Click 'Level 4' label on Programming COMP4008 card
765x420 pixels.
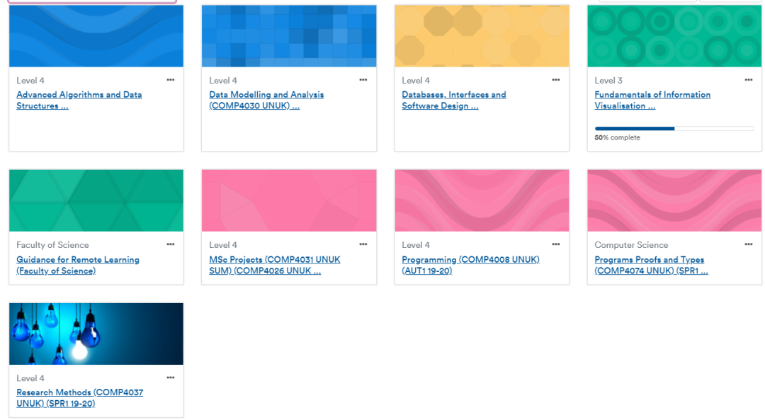coord(416,245)
